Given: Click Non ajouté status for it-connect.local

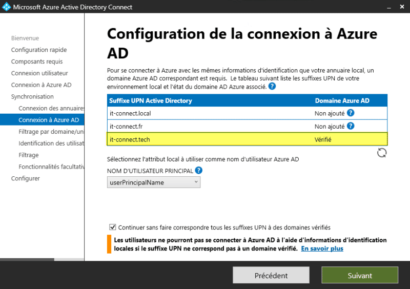Looking at the screenshot, I should click(x=330, y=113).
